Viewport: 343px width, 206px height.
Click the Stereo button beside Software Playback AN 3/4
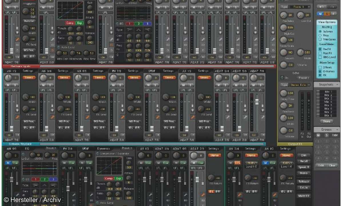pos(64,78)
